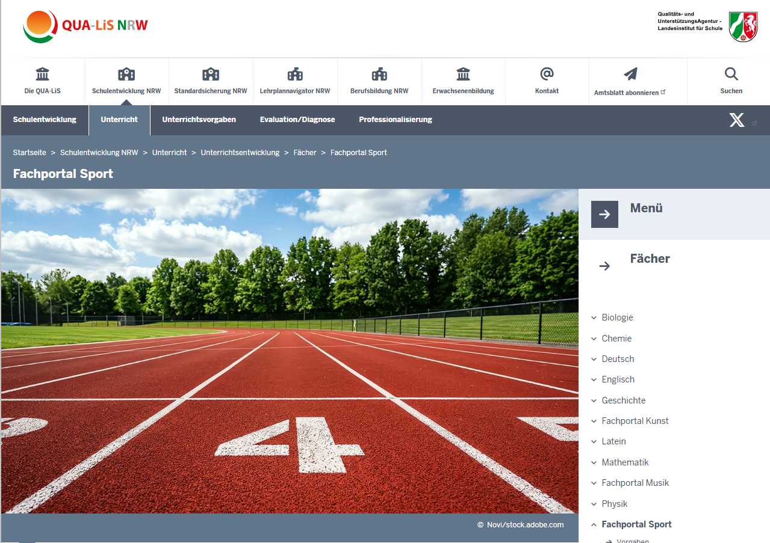Click the Schulentwicklung NRW school icon
The height and width of the screenshot is (543, 770).
pos(126,74)
